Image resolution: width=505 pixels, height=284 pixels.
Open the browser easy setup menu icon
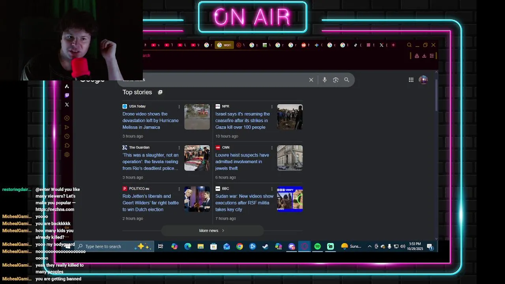point(432,56)
